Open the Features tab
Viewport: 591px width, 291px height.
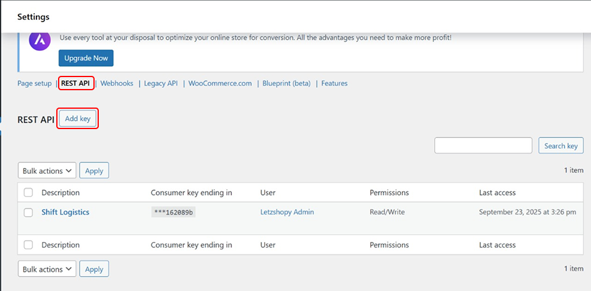click(x=334, y=84)
